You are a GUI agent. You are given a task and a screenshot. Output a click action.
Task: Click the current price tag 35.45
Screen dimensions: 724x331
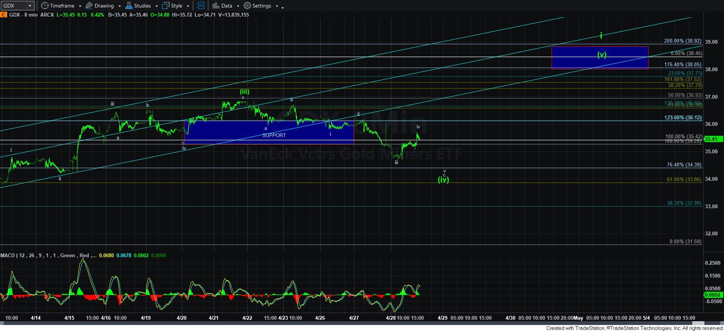coord(713,139)
